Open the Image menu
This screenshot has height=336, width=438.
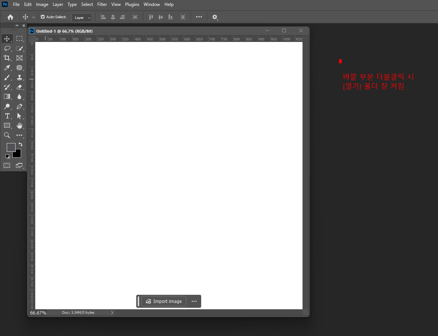coord(42,4)
